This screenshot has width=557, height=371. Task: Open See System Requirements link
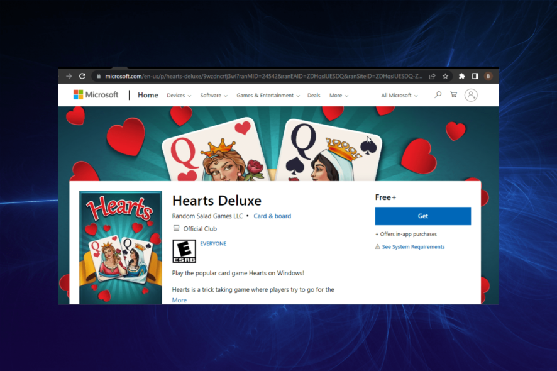413,246
